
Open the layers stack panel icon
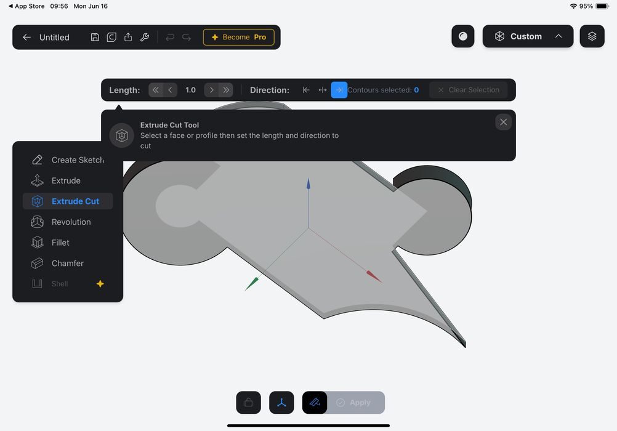[x=592, y=36]
